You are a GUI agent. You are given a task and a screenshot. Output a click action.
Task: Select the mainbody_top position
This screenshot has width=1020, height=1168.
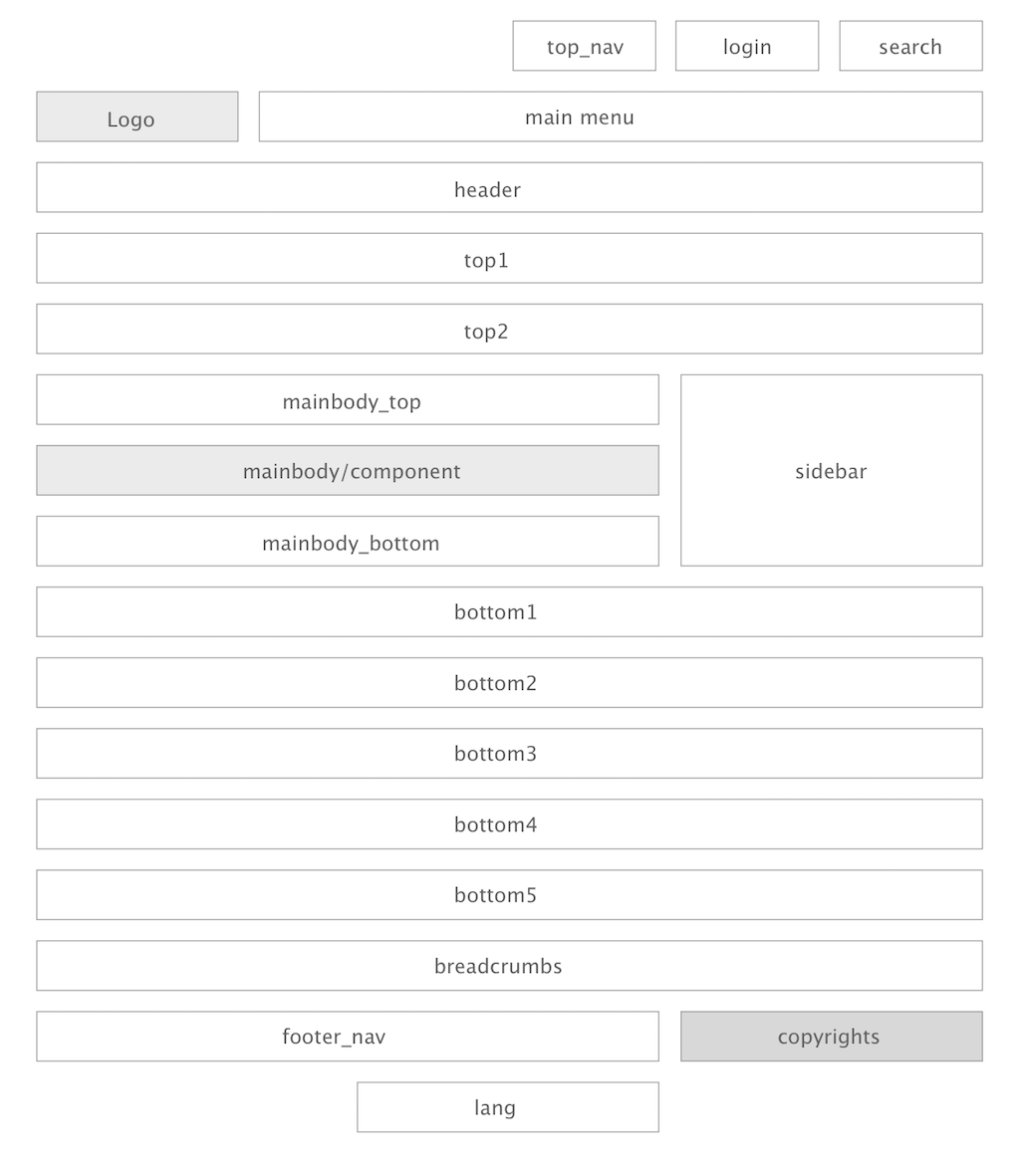[x=348, y=399]
